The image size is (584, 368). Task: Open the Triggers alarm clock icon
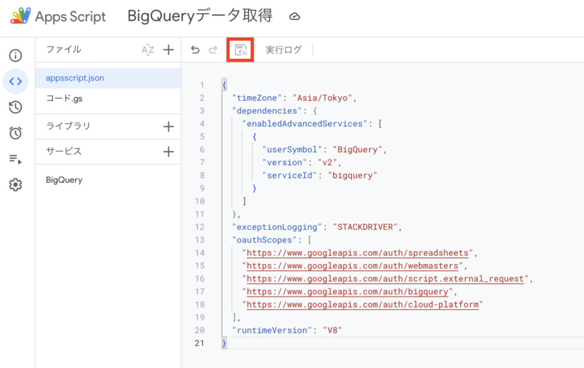[15, 133]
